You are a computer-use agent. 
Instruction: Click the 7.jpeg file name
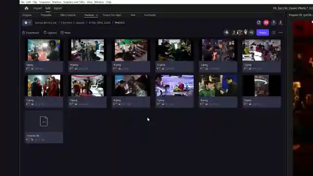coord(161,100)
